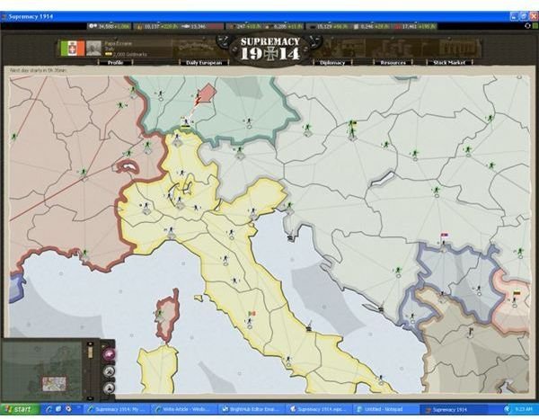Image resolution: width=539 pixels, height=419 pixels.
Task: Click the middle round button beside the minimap
Action: coord(110,370)
